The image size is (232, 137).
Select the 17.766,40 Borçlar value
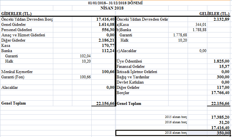click(220, 93)
